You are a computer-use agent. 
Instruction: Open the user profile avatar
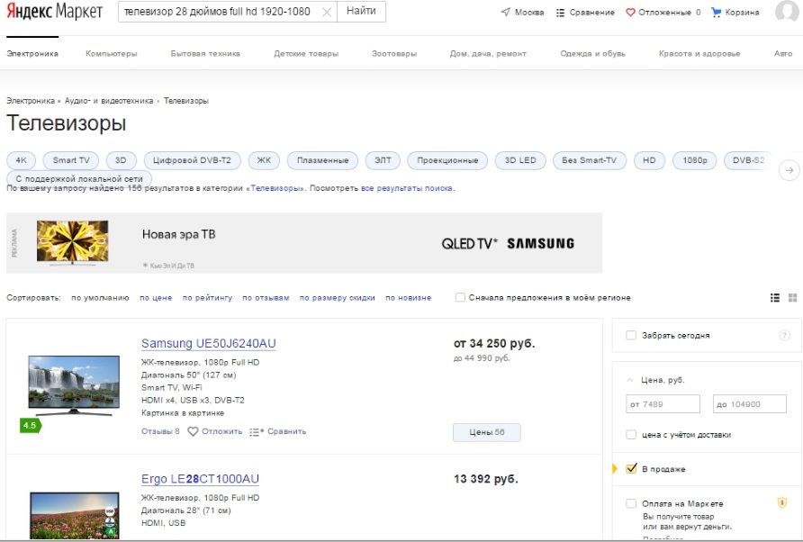pyautogui.click(x=787, y=11)
